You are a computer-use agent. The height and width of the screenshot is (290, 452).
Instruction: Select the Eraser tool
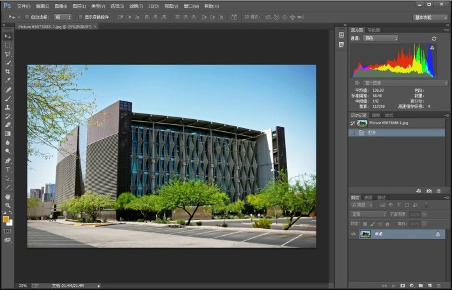(x=8, y=125)
